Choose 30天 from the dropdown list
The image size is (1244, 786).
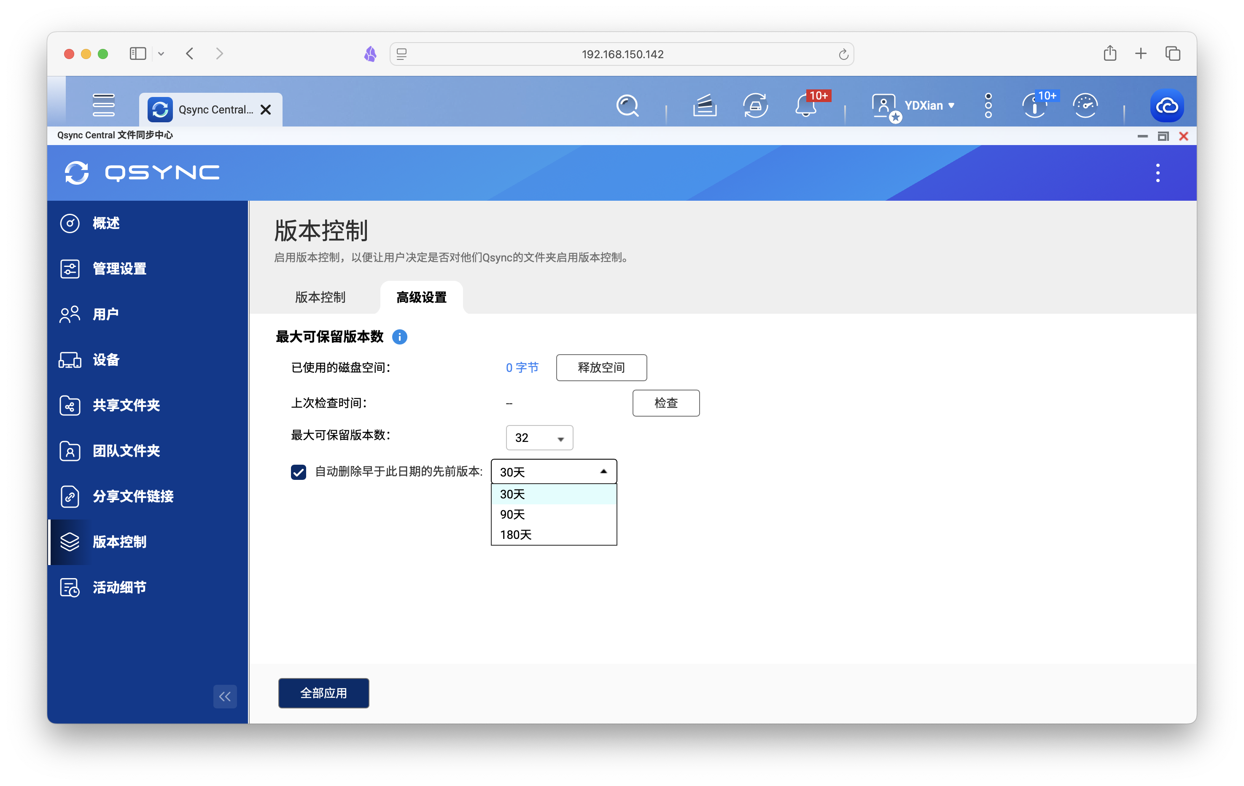(554, 494)
